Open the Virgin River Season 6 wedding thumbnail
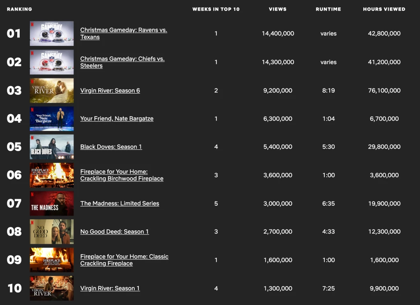This screenshot has height=305, width=420. click(x=52, y=90)
